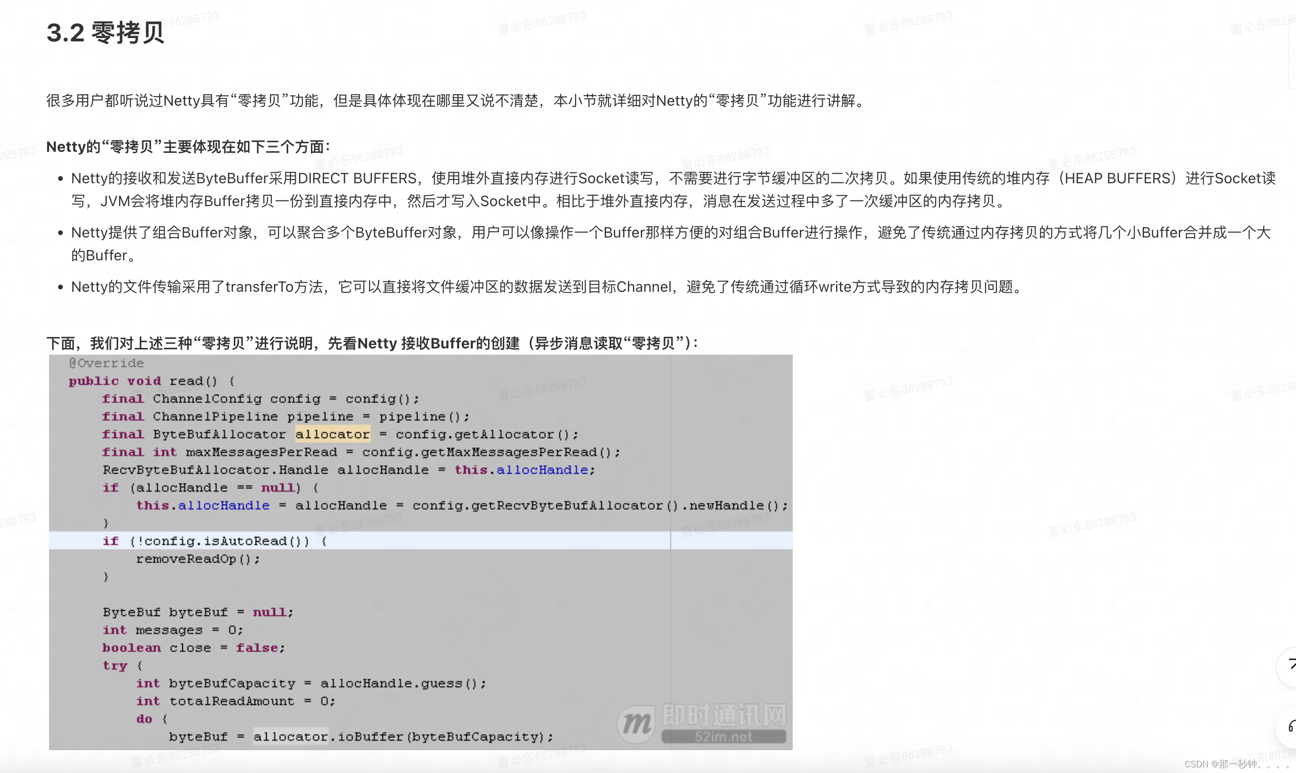Click the '3.2 零拷贝' section heading
The height and width of the screenshot is (773, 1296).
pyautogui.click(x=105, y=33)
